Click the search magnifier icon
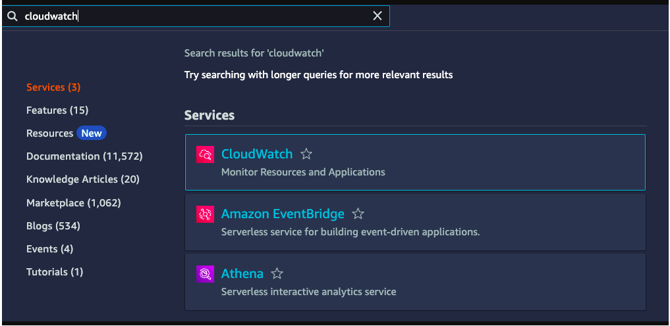The height and width of the screenshot is (326, 670). [x=12, y=16]
